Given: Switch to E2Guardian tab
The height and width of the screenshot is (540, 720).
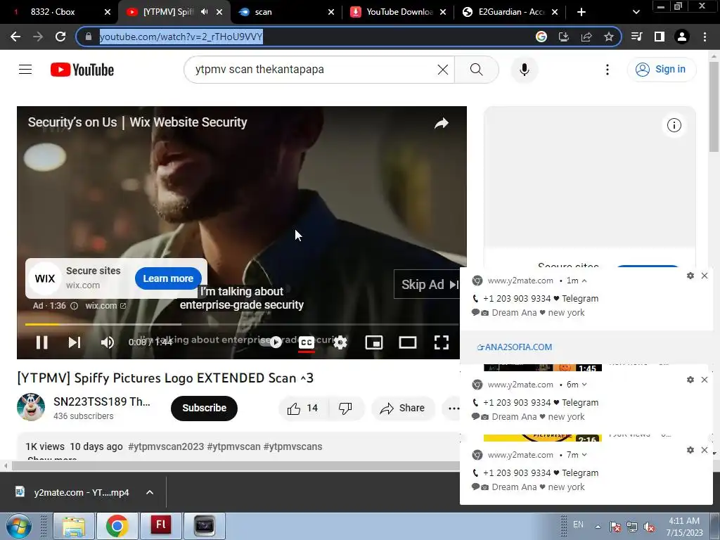Looking at the screenshot, I should (511, 12).
